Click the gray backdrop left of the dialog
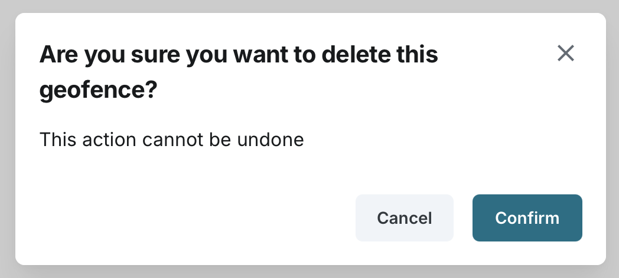The image size is (619, 278). [7, 139]
